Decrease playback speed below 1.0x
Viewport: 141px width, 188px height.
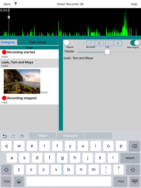tap(109, 43)
